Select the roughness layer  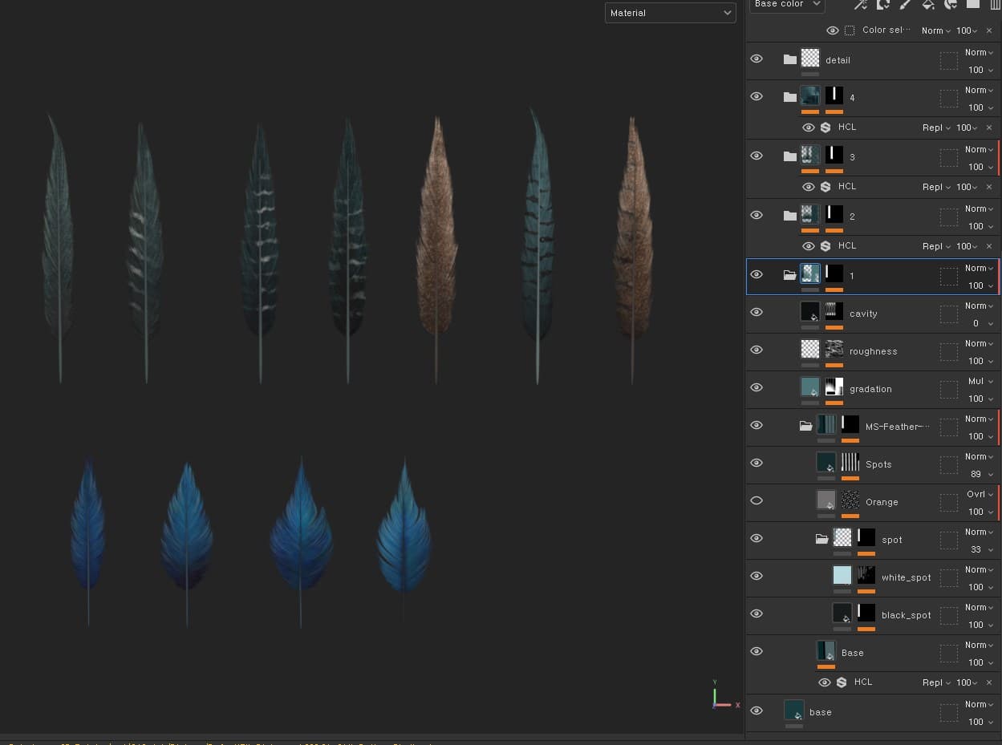click(873, 351)
